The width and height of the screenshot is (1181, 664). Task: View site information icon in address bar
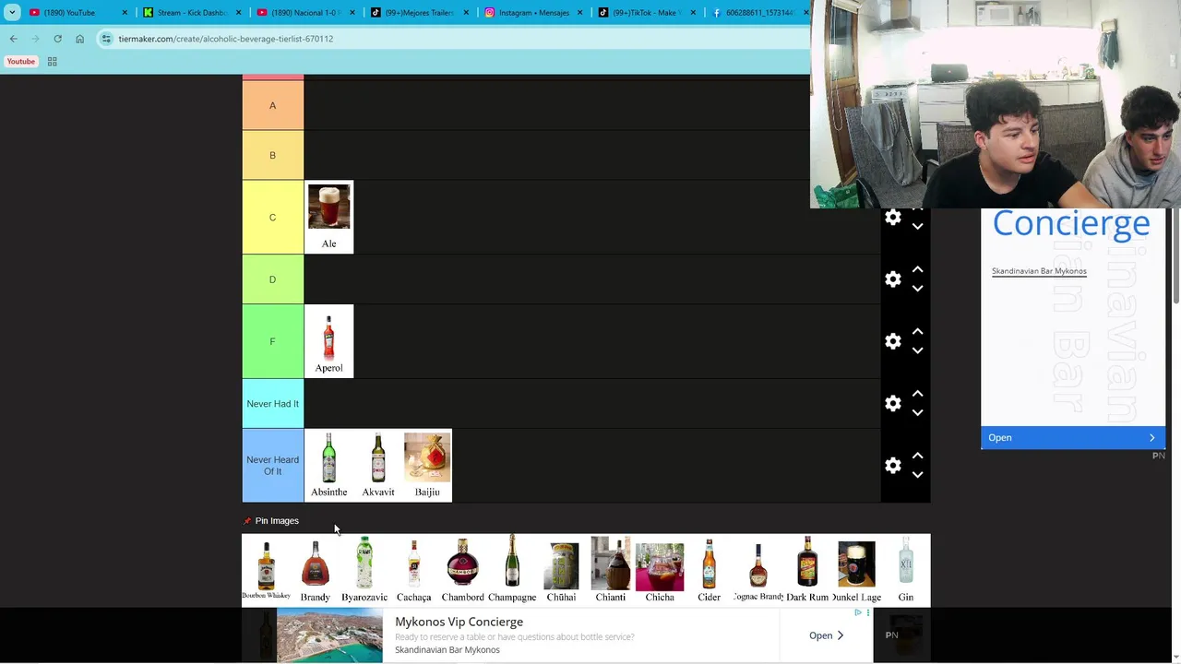pyautogui.click(x=107, y=39)
